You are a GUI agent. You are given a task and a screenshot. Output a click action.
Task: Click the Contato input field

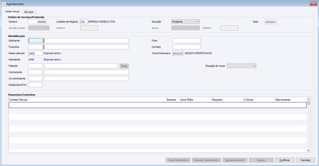point(186,47)
